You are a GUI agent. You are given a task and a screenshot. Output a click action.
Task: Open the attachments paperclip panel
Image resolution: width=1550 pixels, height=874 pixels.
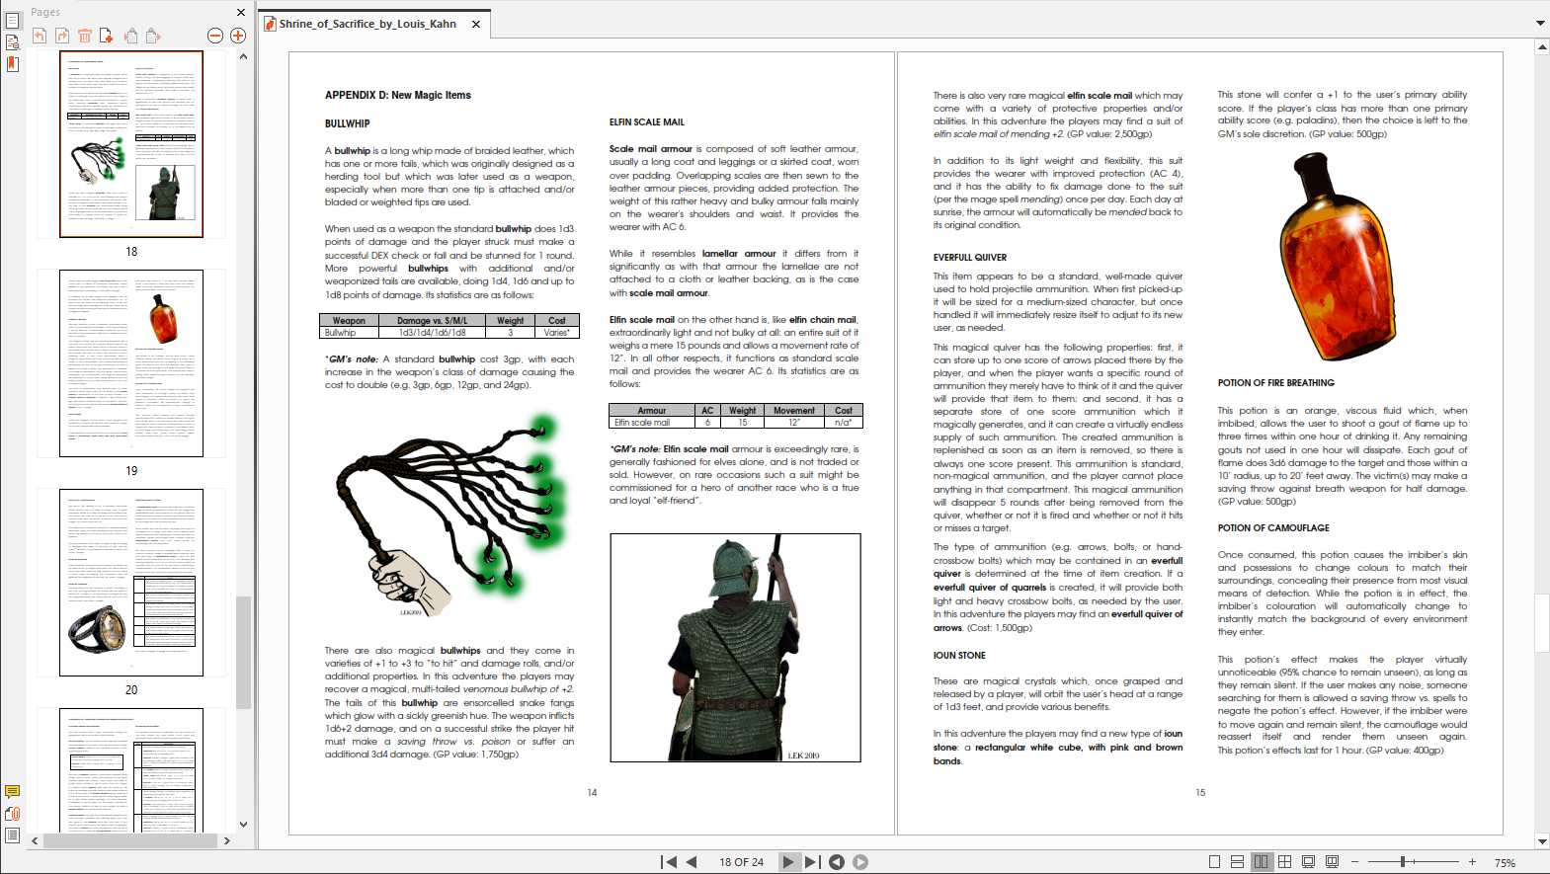coord(13,814)
